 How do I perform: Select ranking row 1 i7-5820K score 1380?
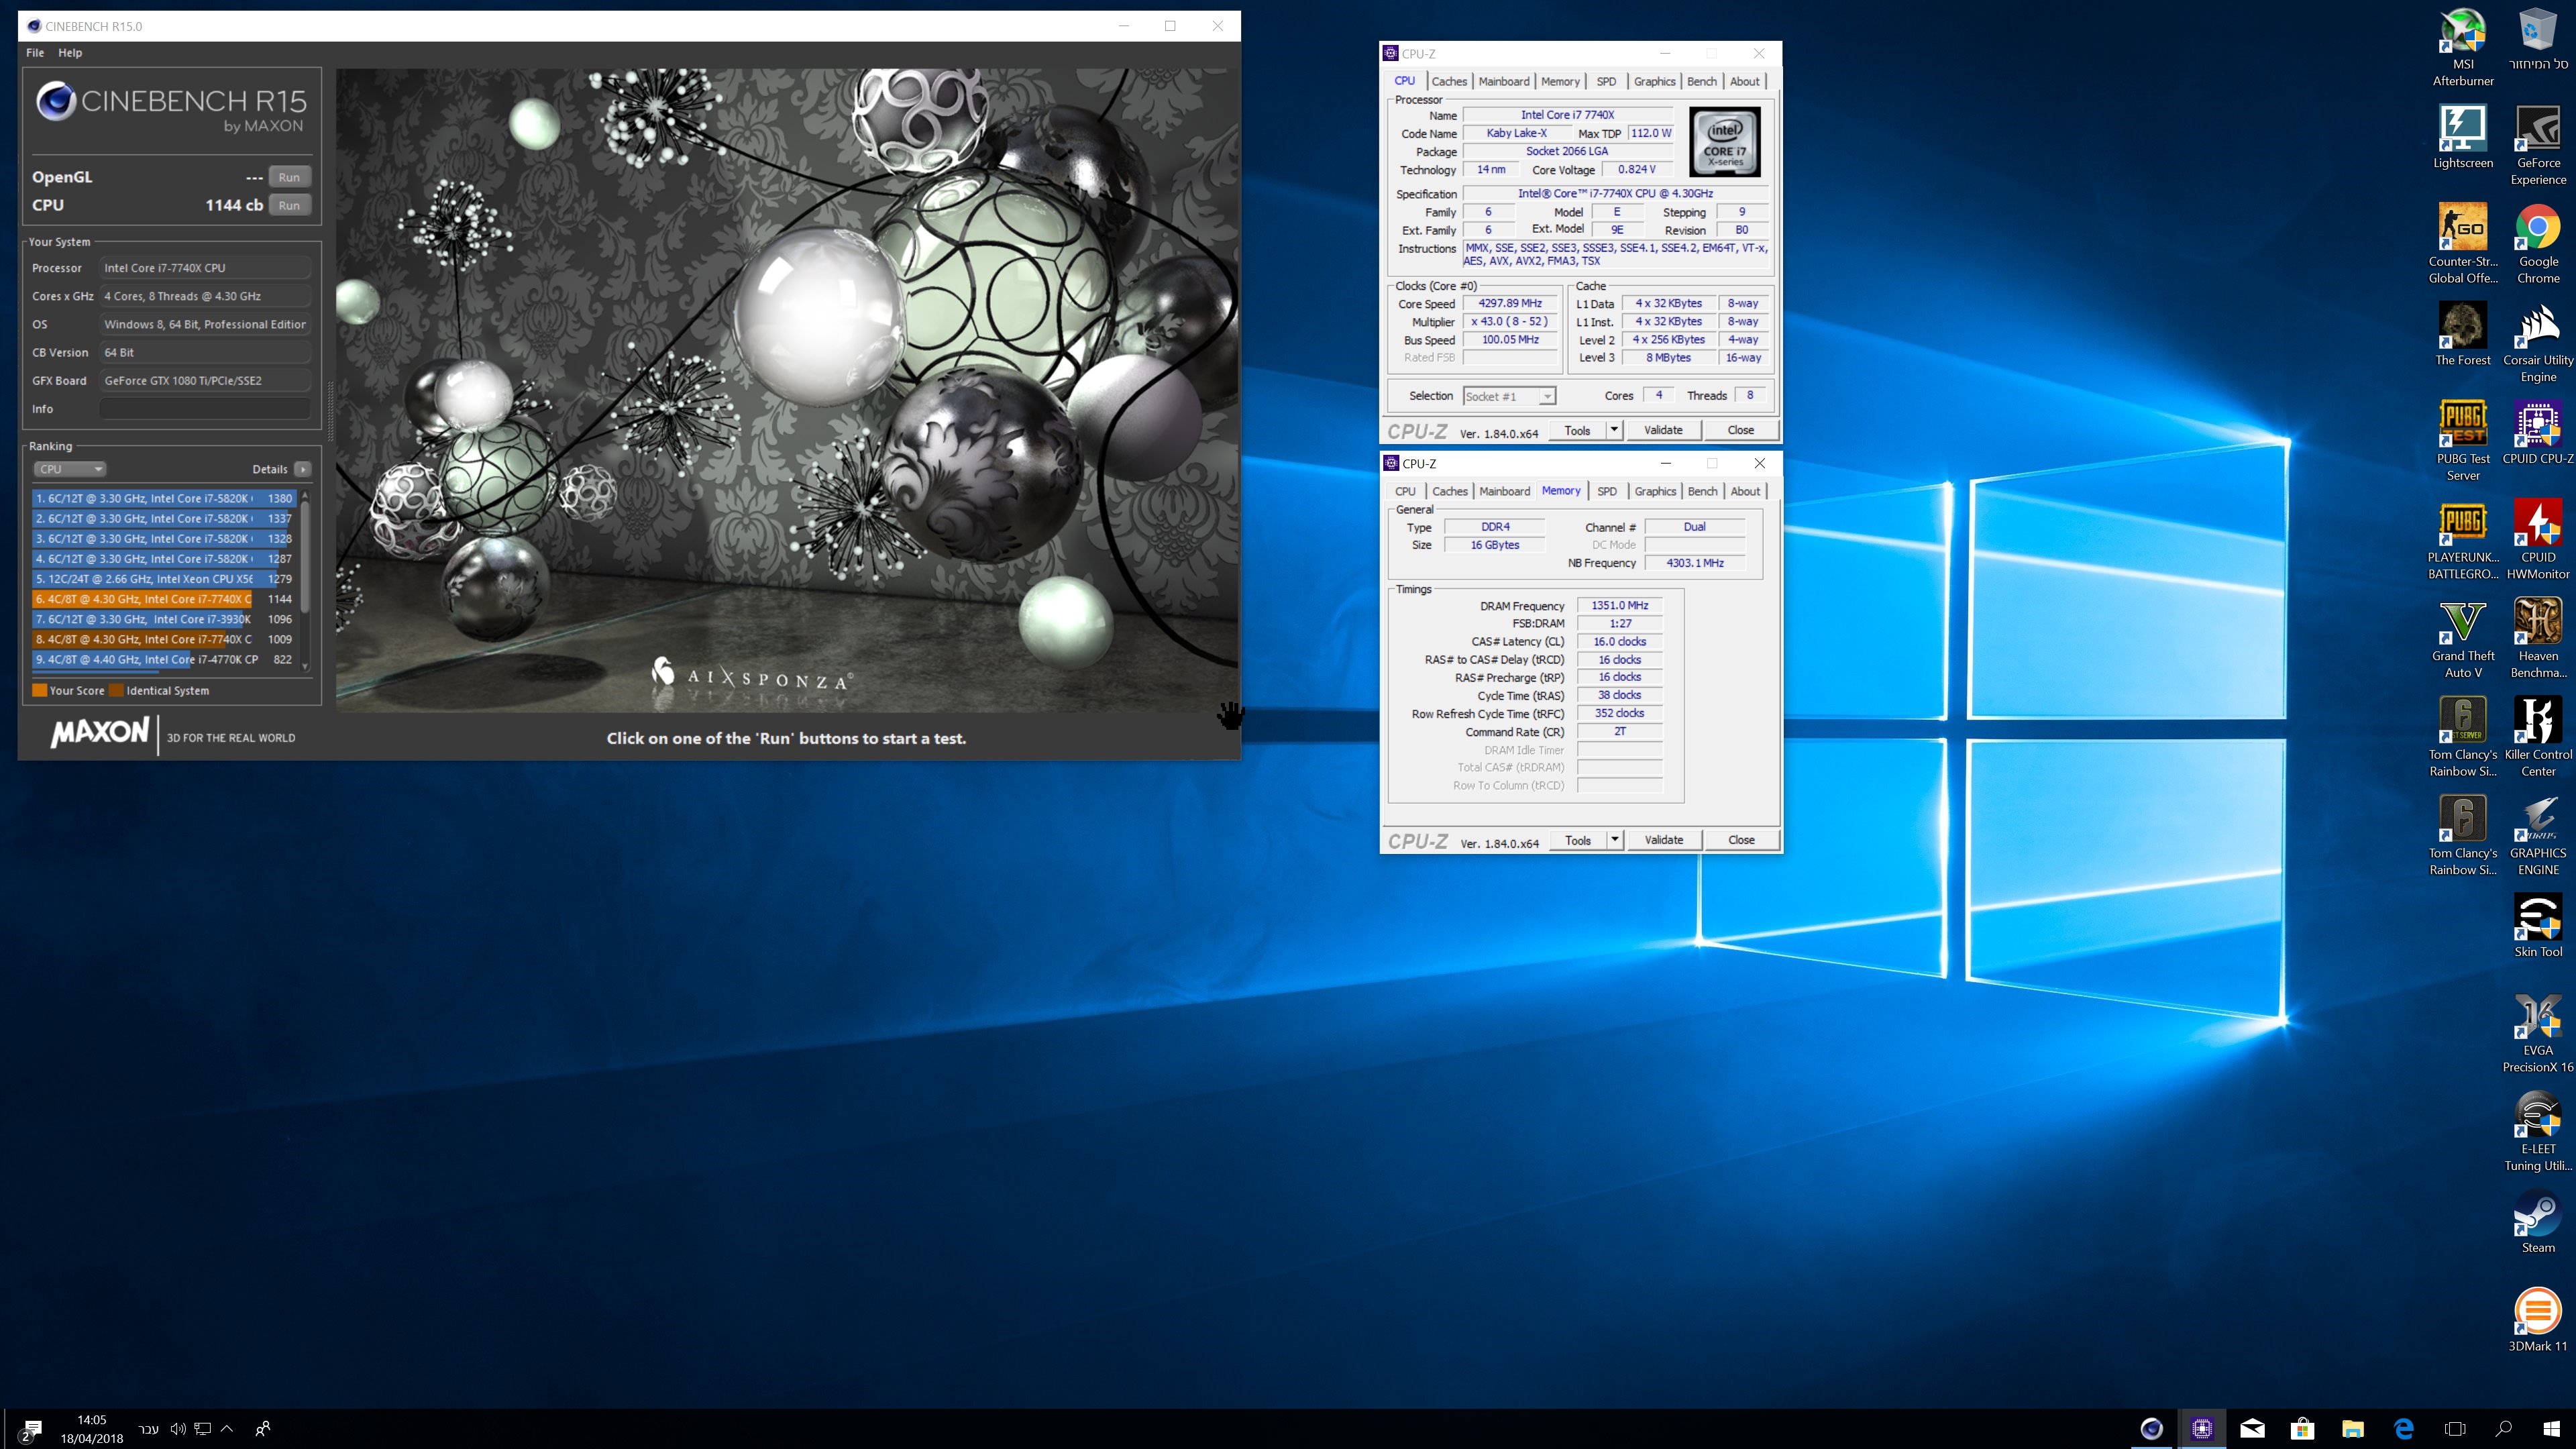click(x=164, y=498)
